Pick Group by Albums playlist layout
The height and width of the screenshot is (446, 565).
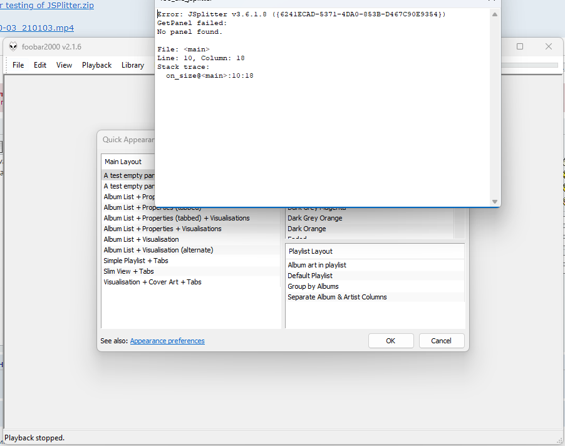(x=313, y=286)
